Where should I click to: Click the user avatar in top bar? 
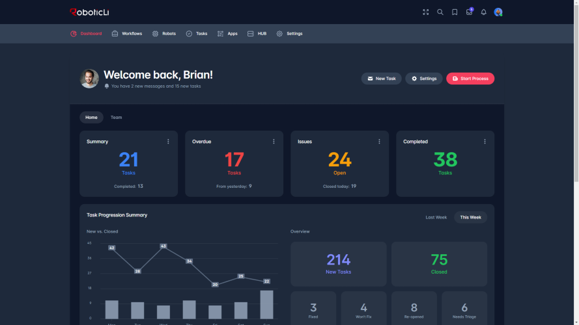[x=498, y=12]
